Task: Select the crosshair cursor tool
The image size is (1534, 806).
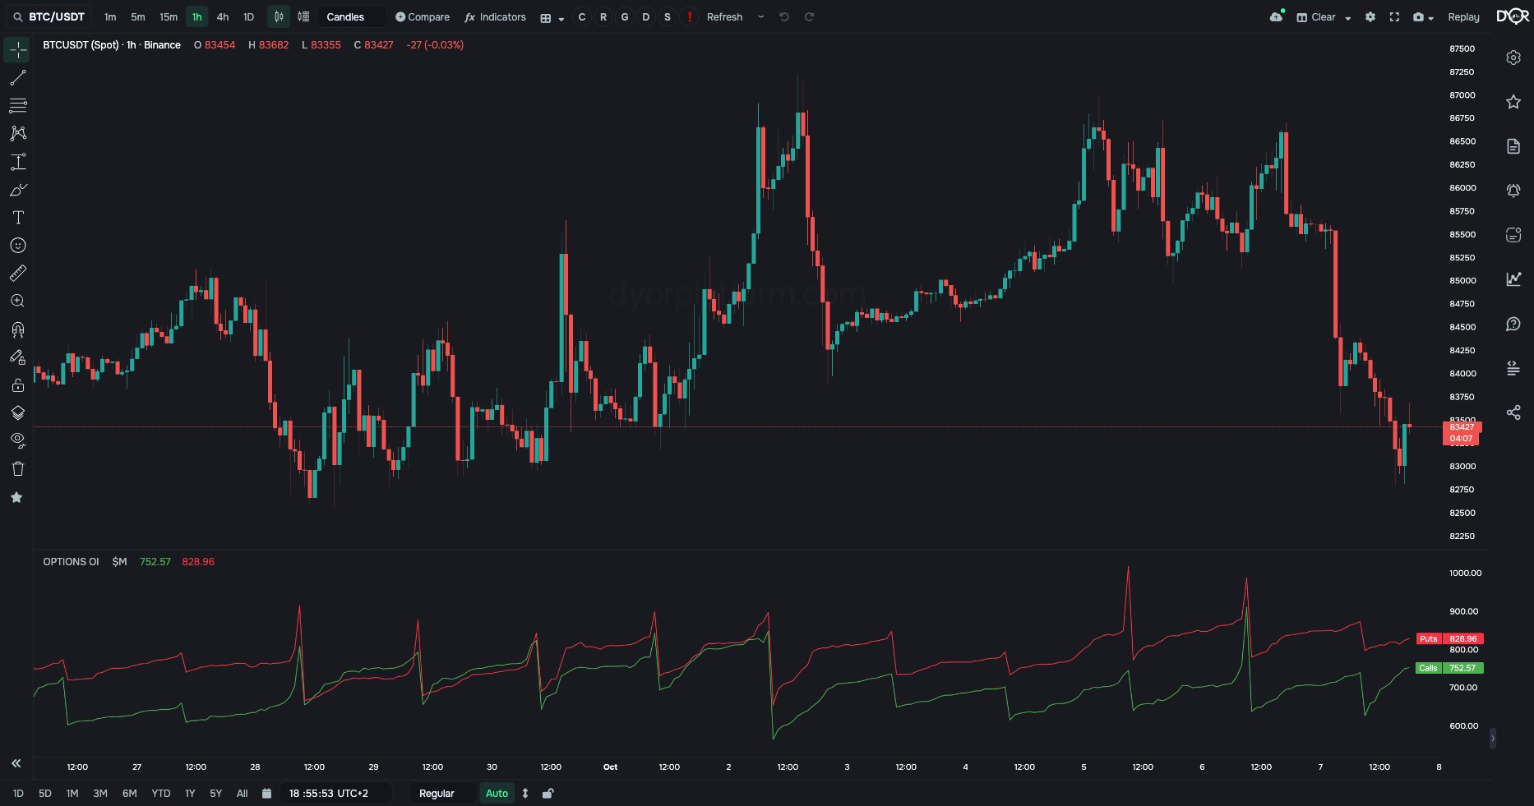Action: tap(17, 50)
